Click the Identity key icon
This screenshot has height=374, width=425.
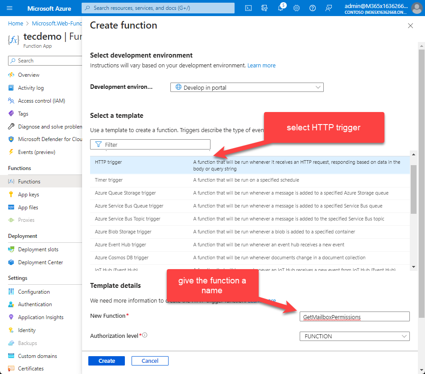tap(11, 330)
